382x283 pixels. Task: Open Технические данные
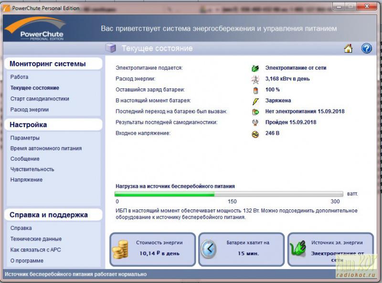point(36,239)
